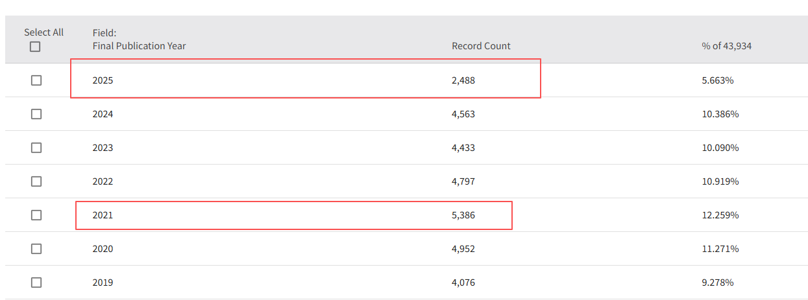808x300 pixels.
Task: Click record count 5,386 for 2021
Action: tap(463, 215)
